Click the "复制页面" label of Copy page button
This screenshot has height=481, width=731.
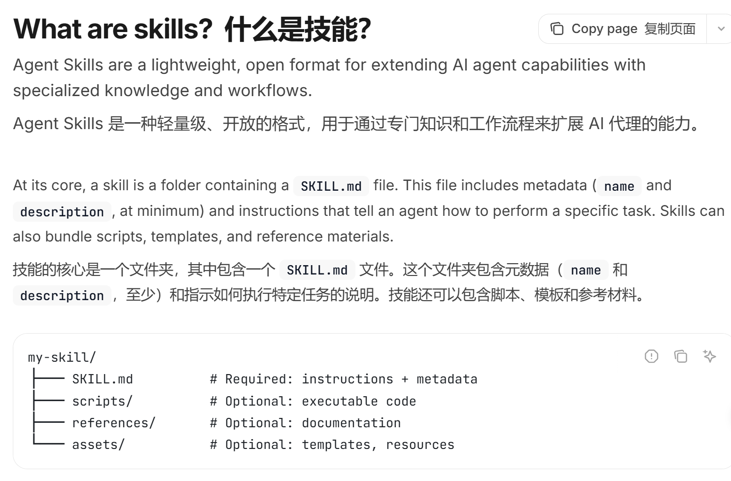point(670,29)
